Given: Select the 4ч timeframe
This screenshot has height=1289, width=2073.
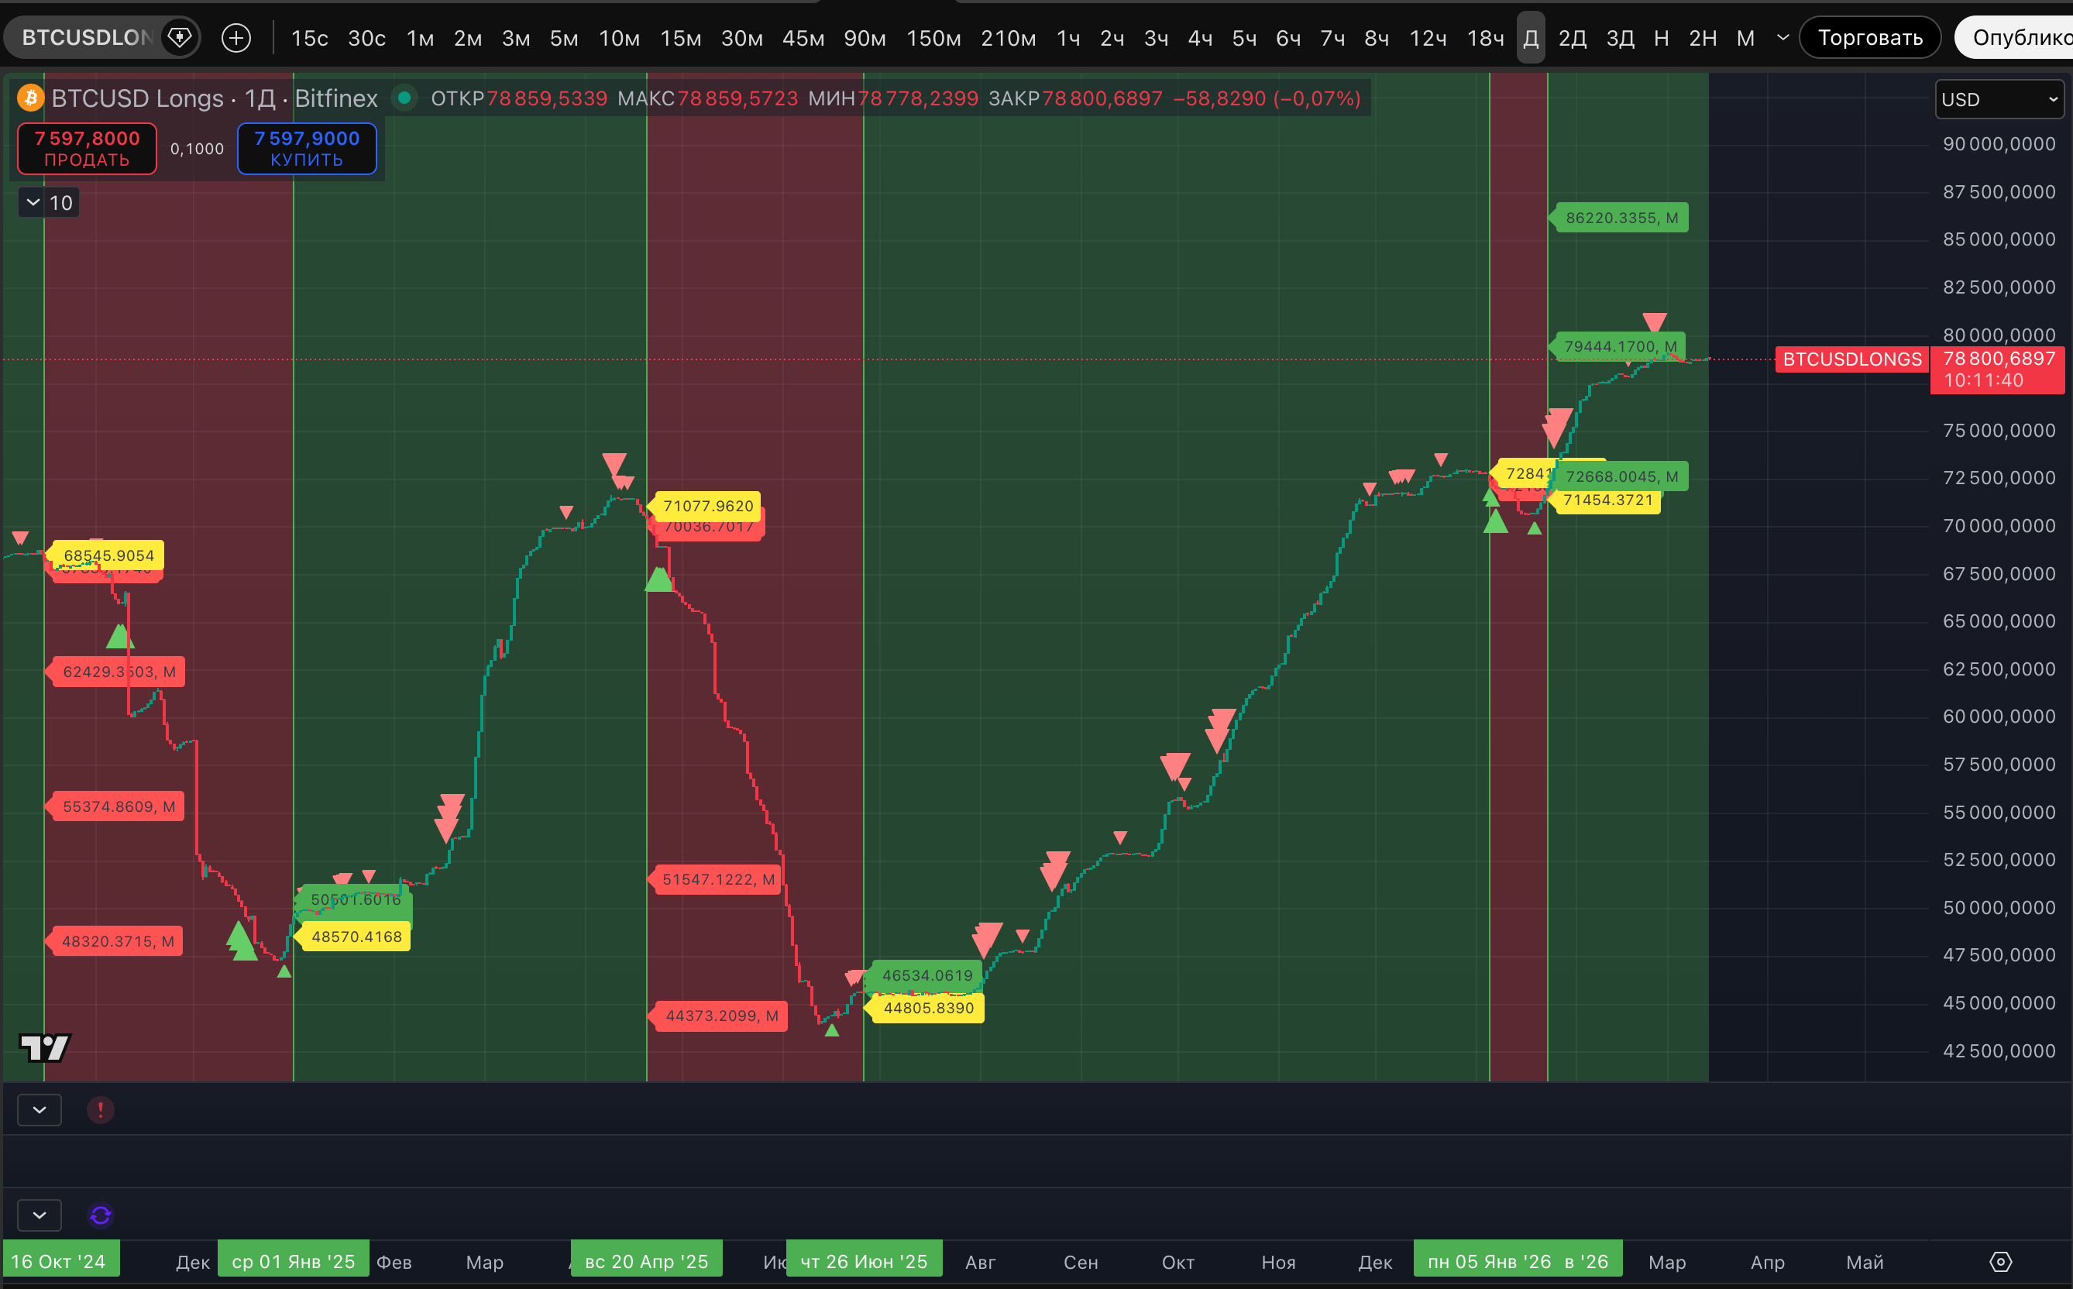Looking at the screenshot, I should coord(1199,39).
